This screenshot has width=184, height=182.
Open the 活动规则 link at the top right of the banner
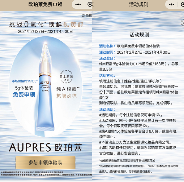point(87,16)
